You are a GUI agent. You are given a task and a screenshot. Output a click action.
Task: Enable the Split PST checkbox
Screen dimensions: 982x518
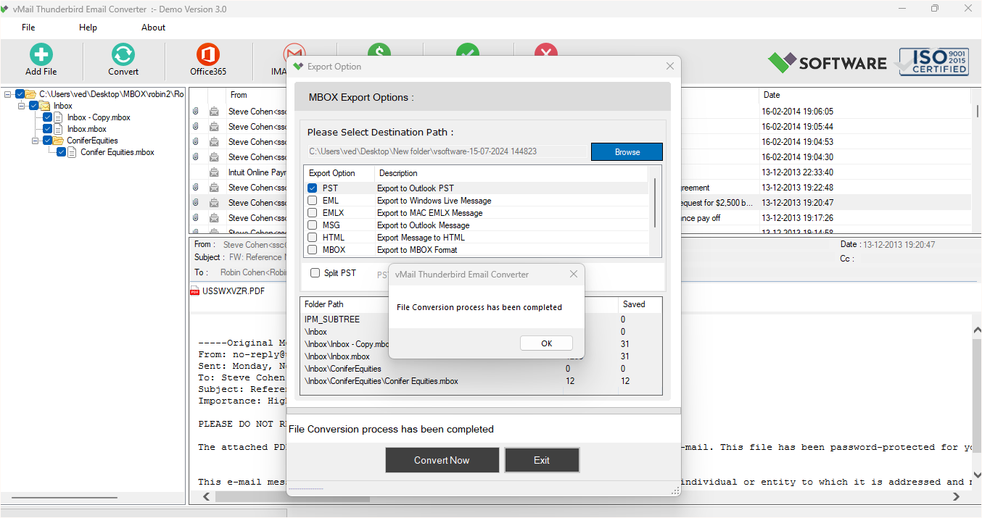[315, 273]
